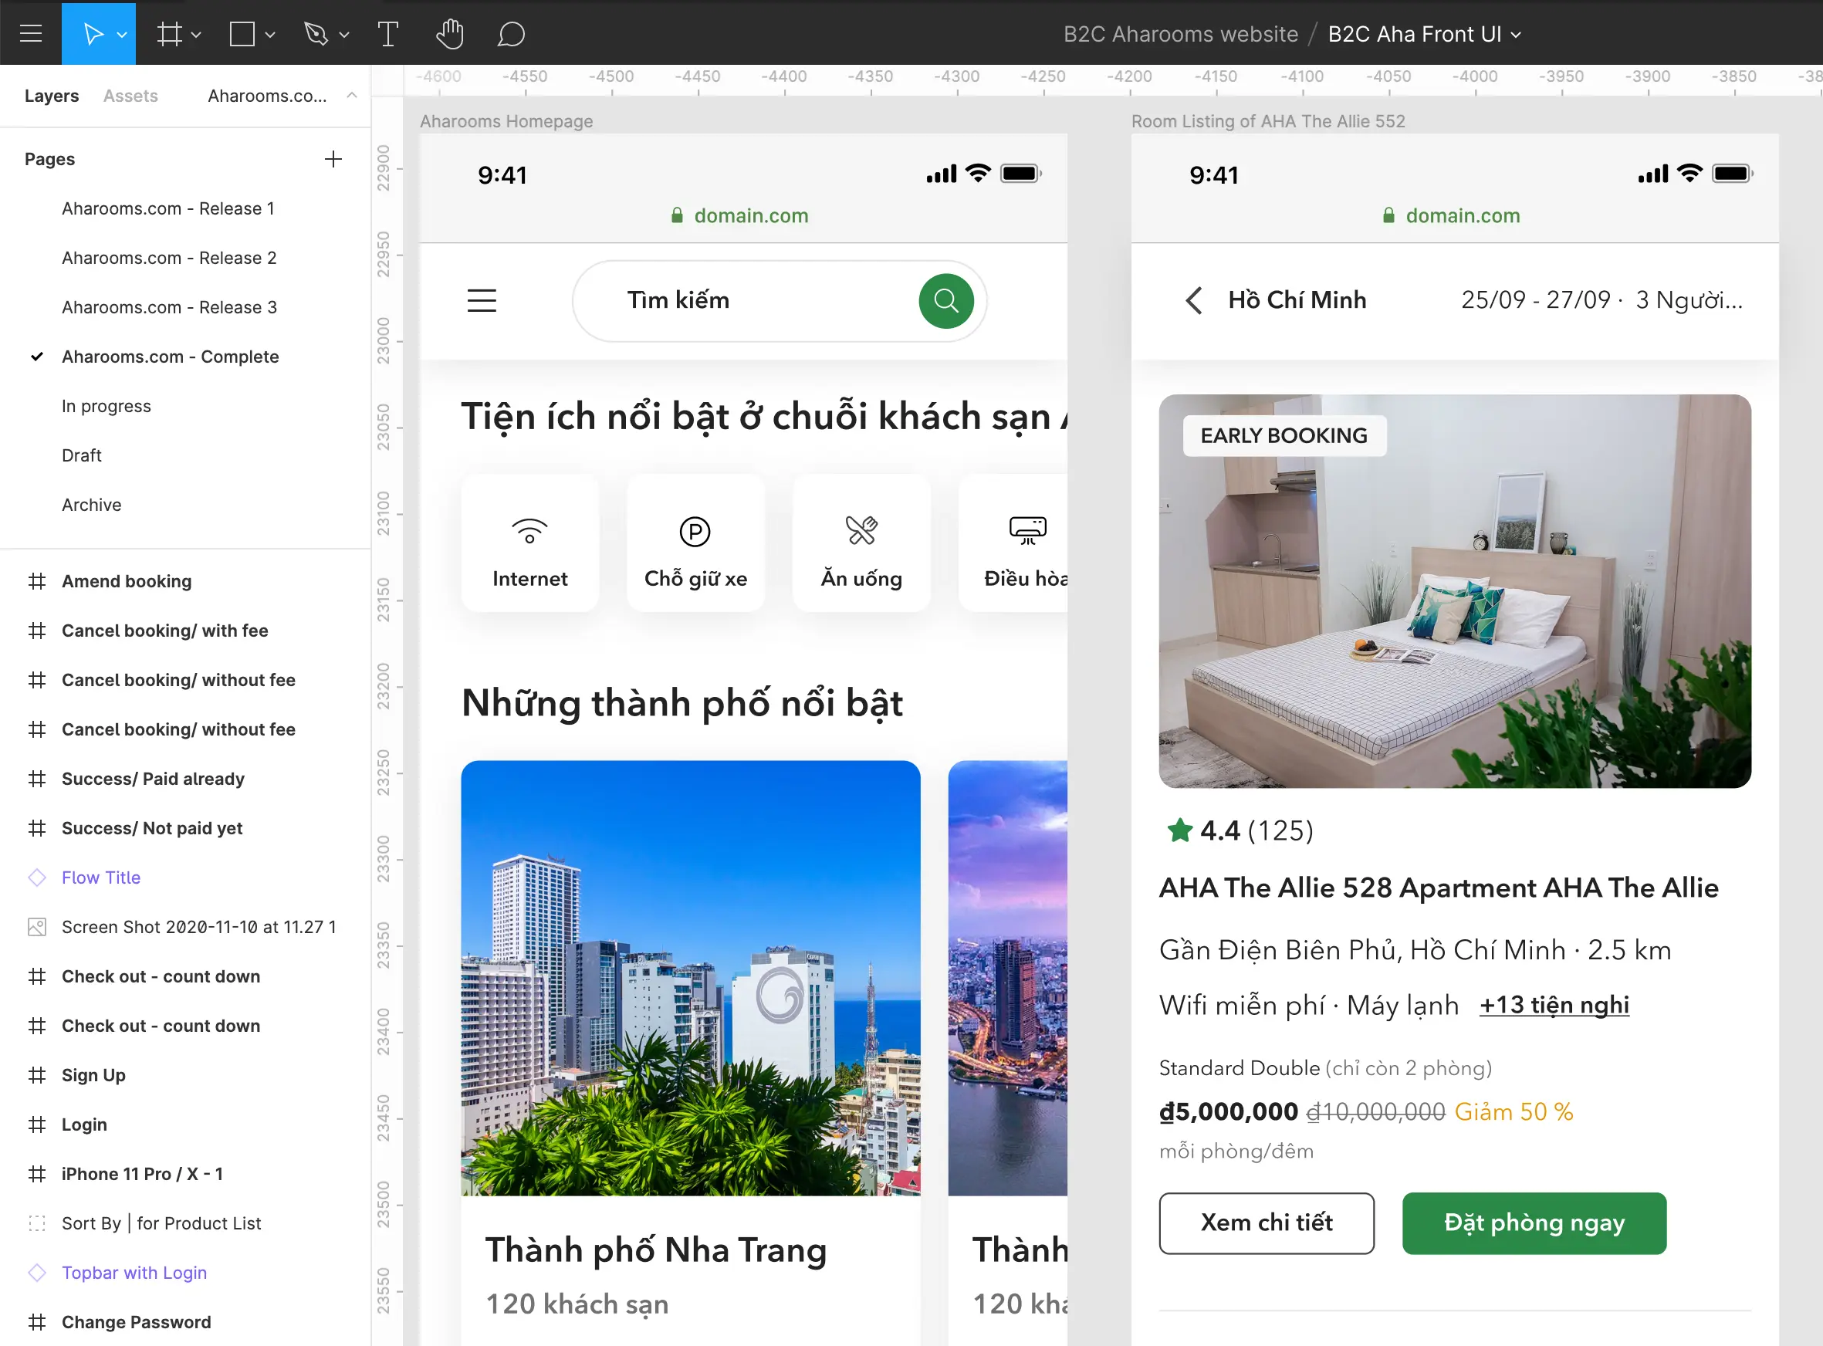Image resolution: width=1823 pixels, height=1346 pixels.
Task: Click the Điều hòa air conditioner card
Action: point(1013,543)
